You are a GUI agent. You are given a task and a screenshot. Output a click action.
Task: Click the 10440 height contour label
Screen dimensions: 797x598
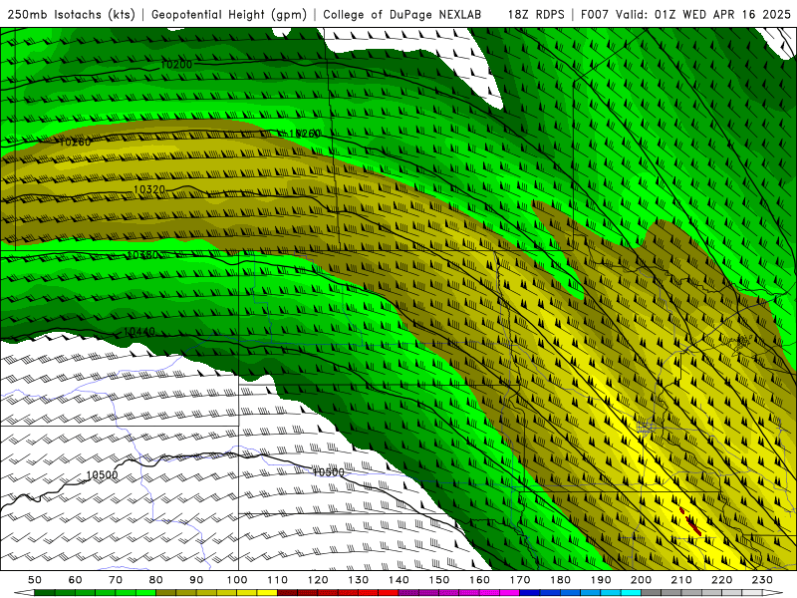(x=139, y=332)
